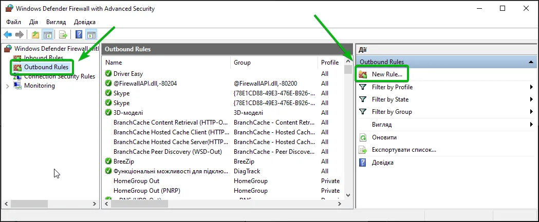Screen dimensions: 539x222
Task: Select BranchCache Hosted Cache Client rule
Action: (171, 132)
